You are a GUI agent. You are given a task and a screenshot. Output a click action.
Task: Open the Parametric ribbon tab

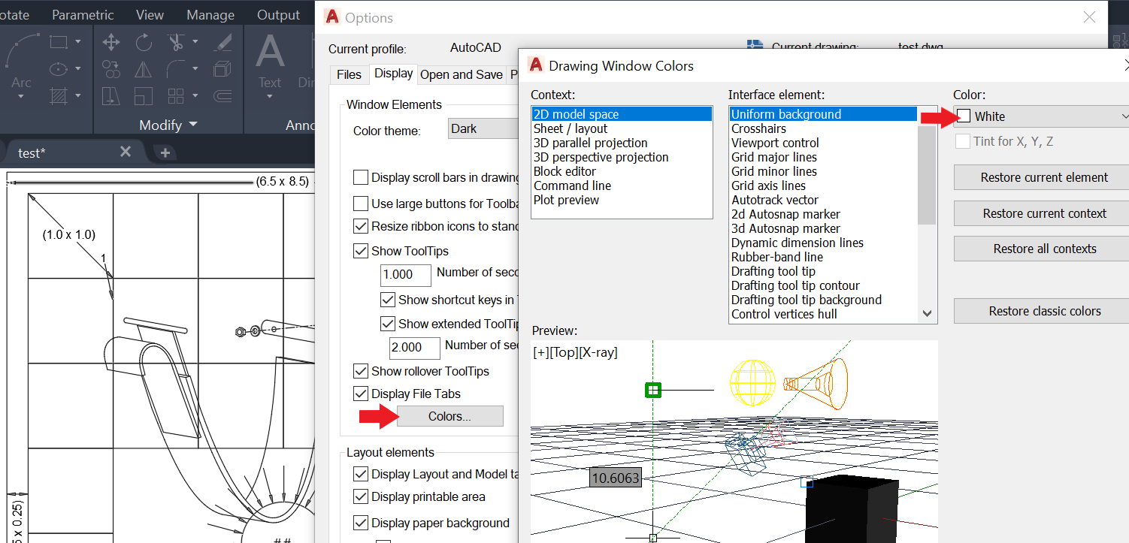tap(83, 15)
